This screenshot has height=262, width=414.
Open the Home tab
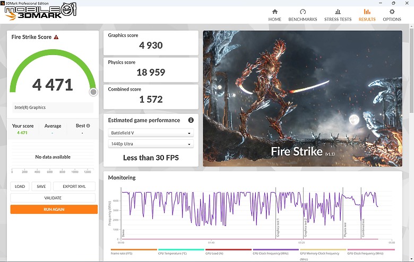274,15
